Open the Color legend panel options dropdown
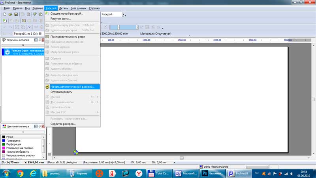Image resolution: width=316 pixels, height=178 pixels. tap(36, 126)
